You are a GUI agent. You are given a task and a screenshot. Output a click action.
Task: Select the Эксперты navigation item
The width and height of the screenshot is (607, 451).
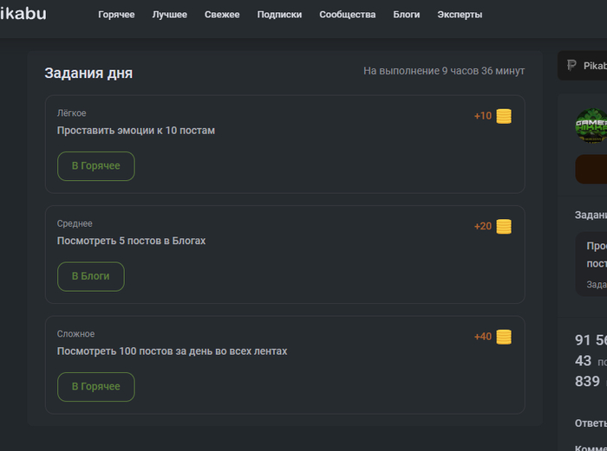click(x=460, y=15)
